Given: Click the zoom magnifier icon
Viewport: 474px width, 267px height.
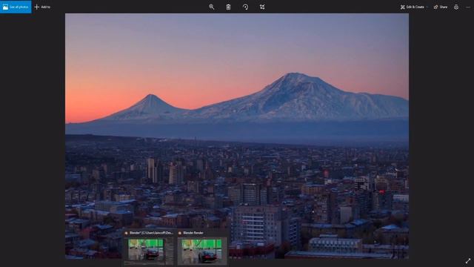Looking at the screenshot, I should 212,7.
